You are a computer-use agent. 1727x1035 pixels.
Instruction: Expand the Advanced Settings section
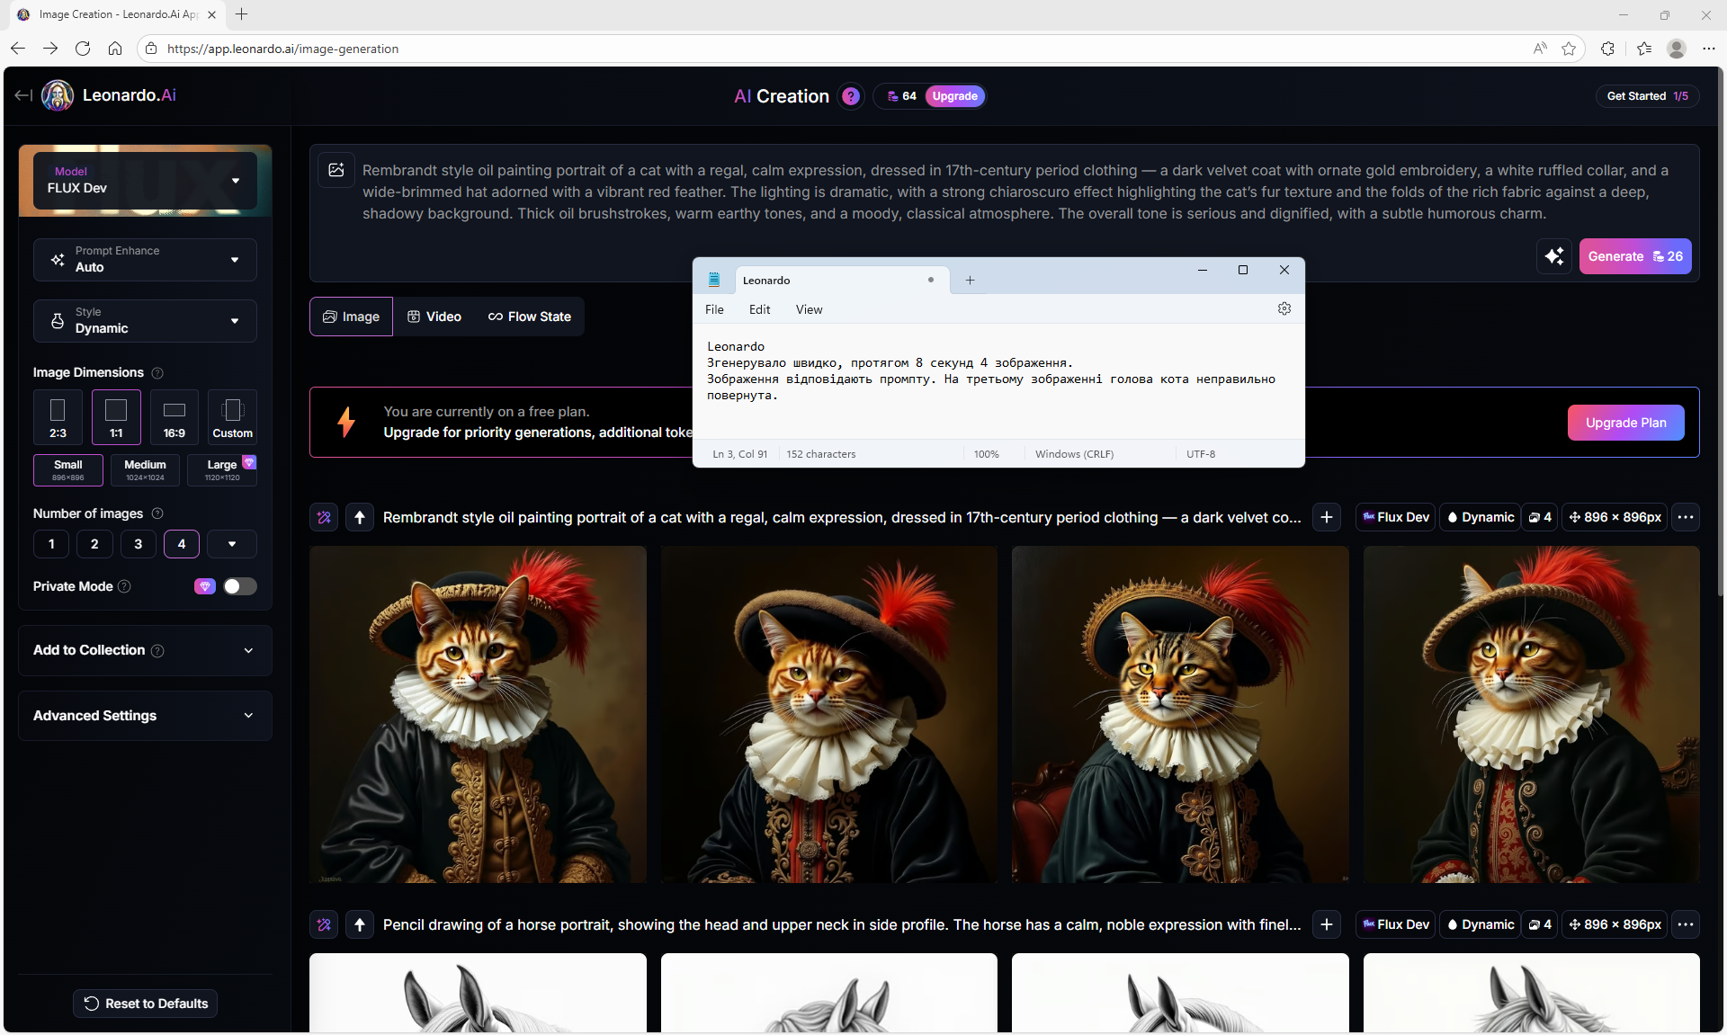click(145, 716)
